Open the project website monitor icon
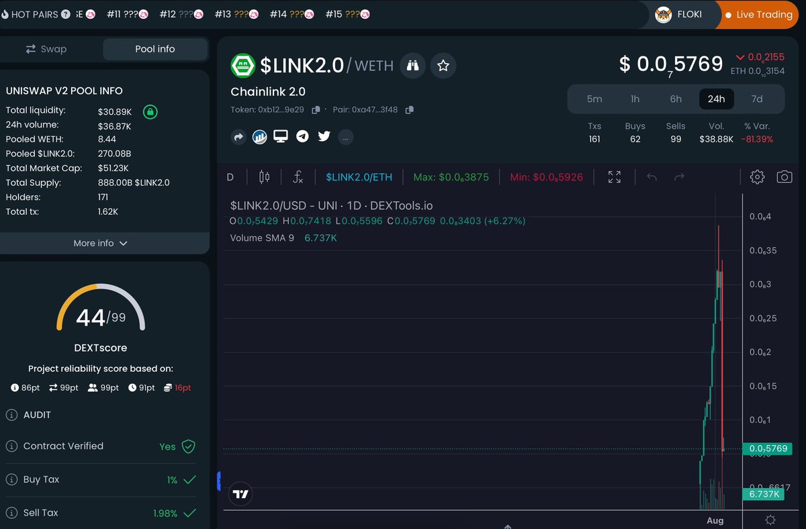Image resolution: width=806 pixels, height=529 pixels. tap(281, 136)
